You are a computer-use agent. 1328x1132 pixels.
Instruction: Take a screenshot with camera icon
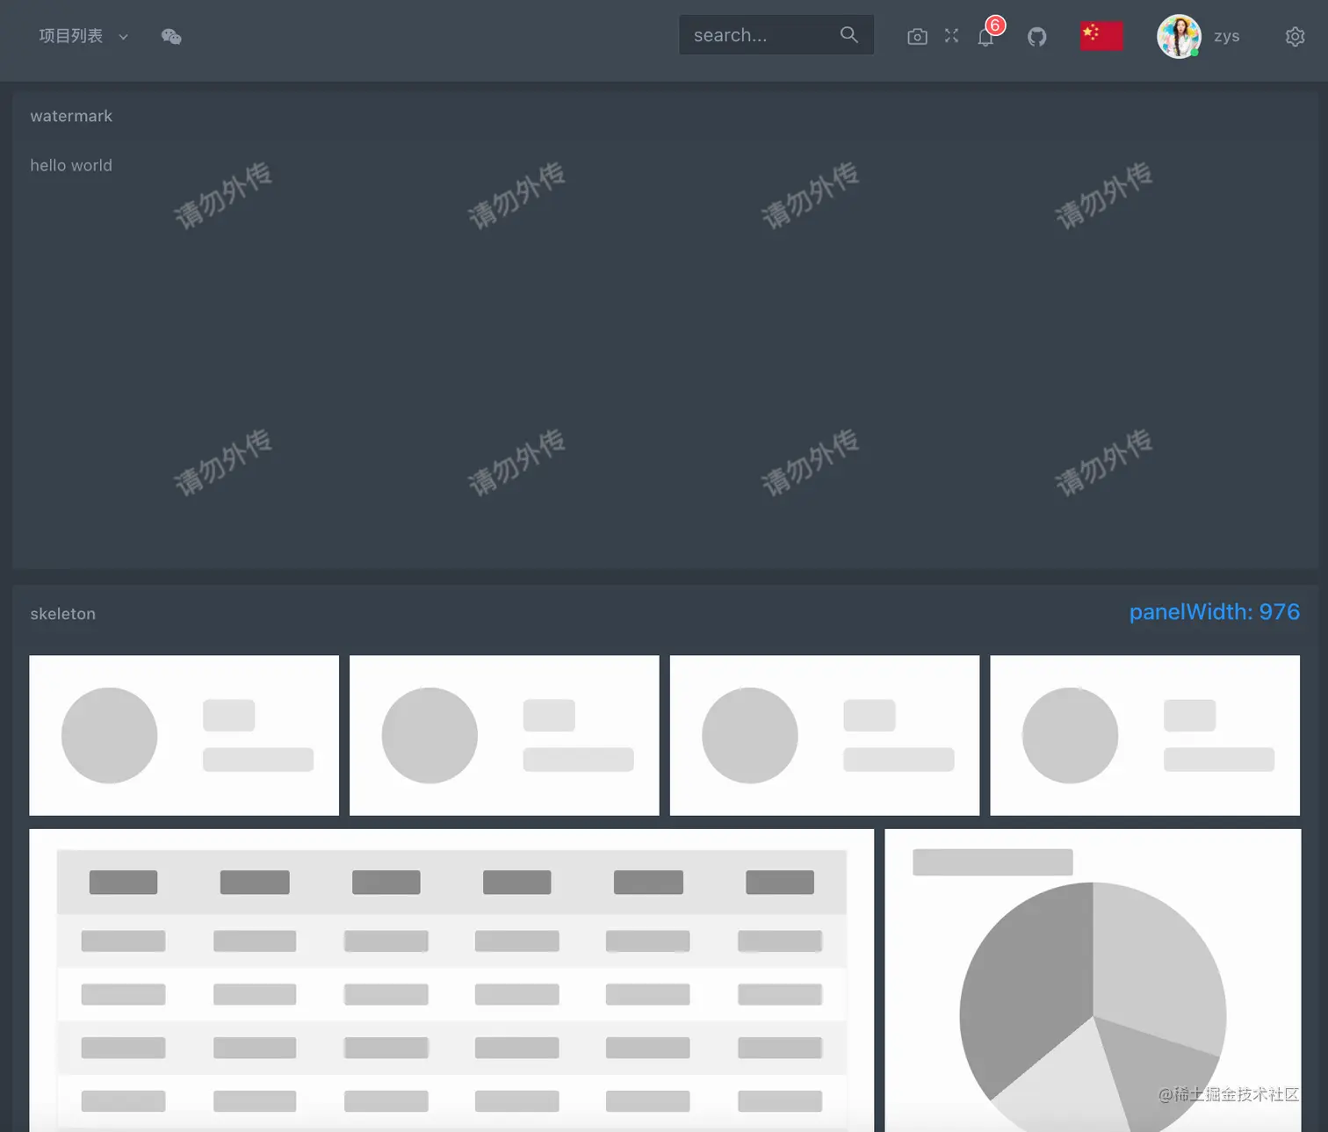[917, 36]
